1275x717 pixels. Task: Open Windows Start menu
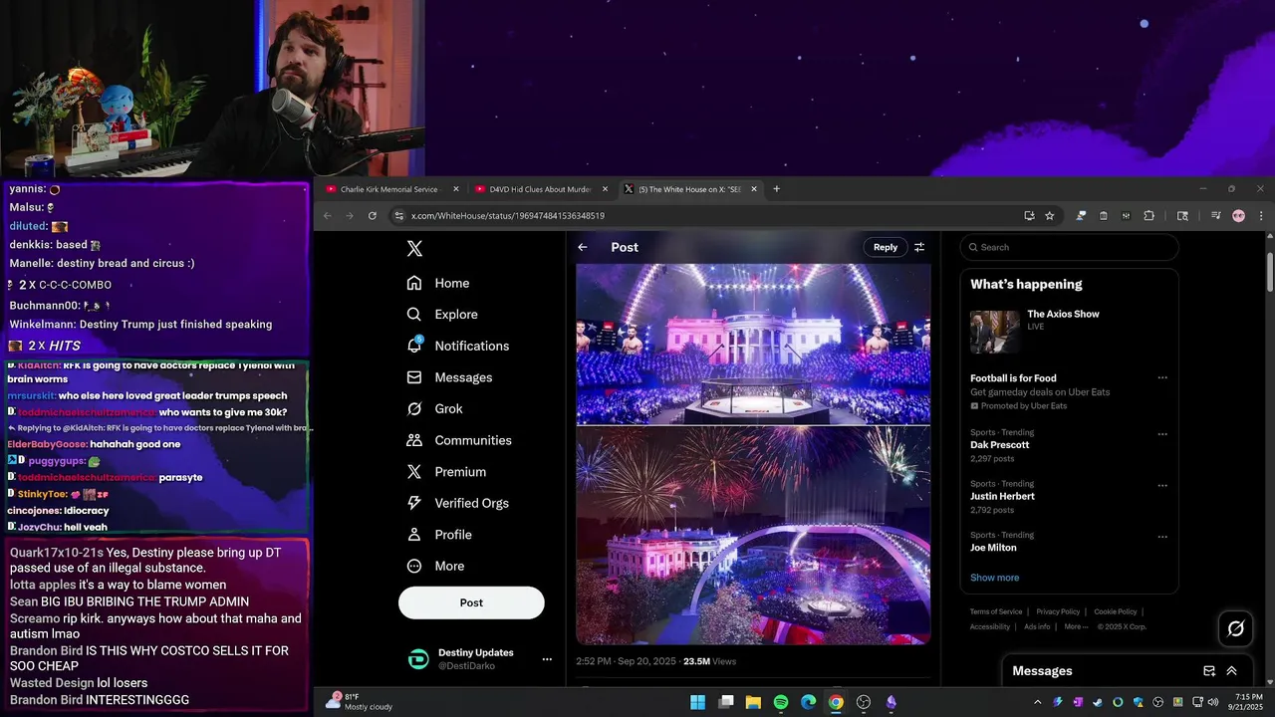(x=698, y=702)
